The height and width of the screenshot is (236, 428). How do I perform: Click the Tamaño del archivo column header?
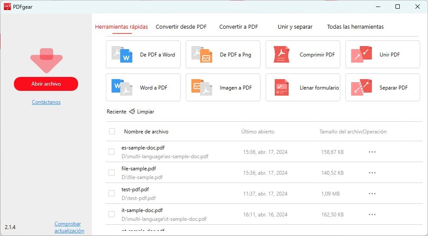point(341,132)
